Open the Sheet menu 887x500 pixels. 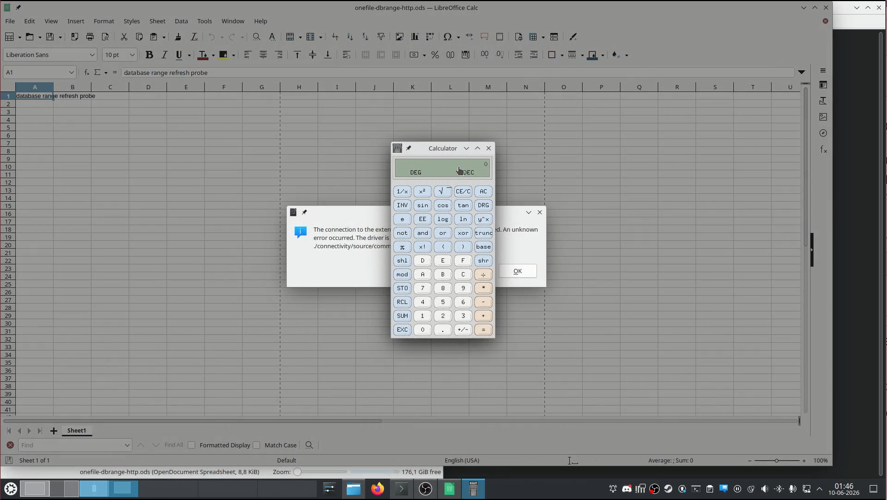(157, 21)
